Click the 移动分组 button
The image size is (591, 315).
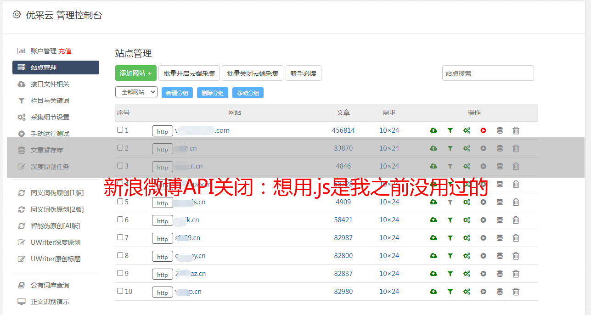click(248, 93)
